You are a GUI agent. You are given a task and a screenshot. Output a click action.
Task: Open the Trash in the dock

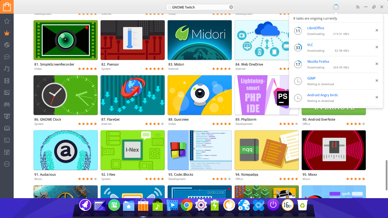302,205
